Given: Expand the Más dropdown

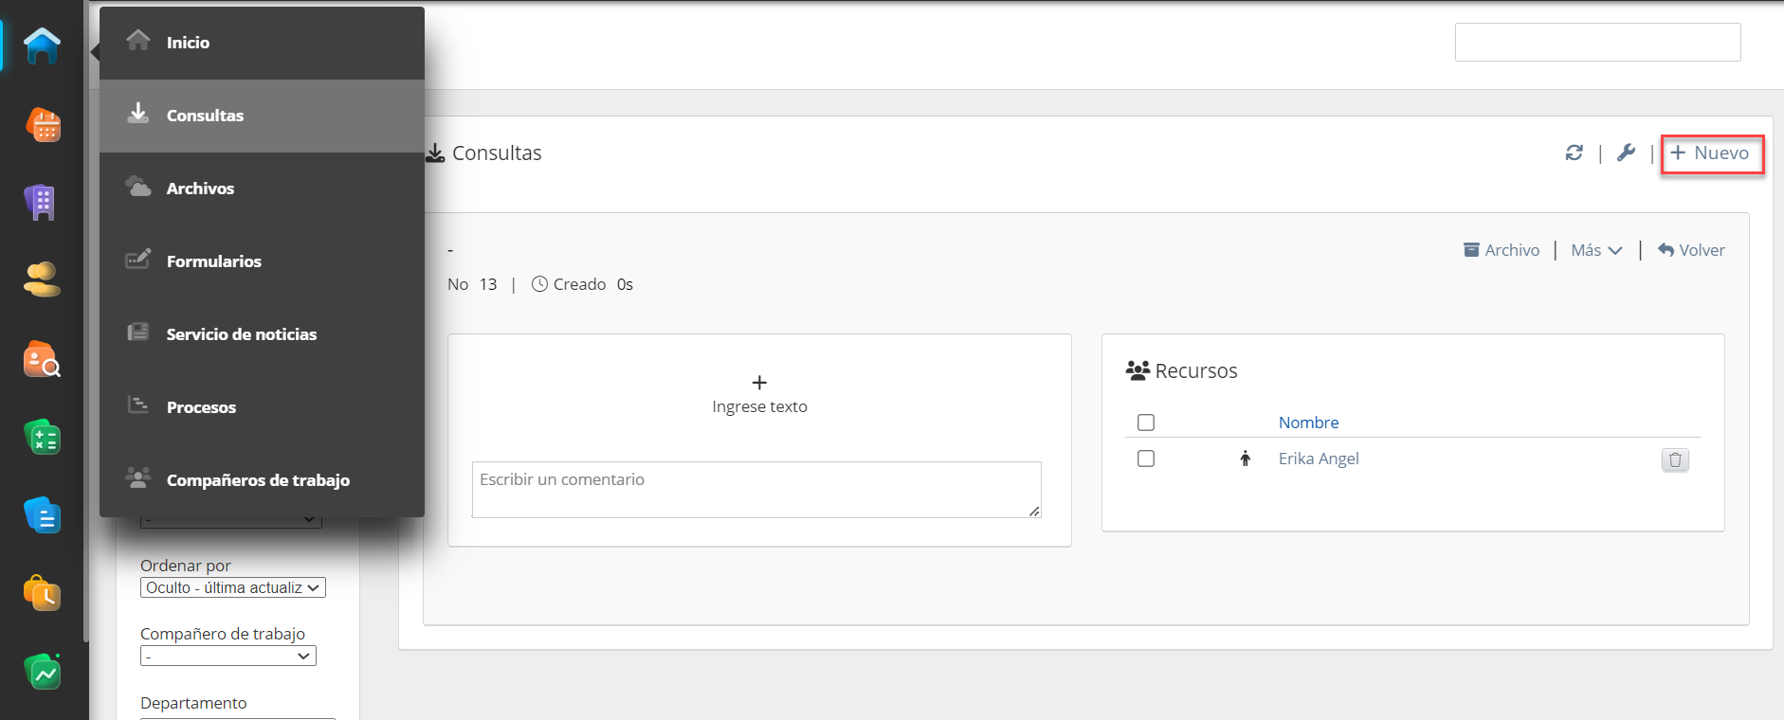Looking at the screenshot, I should click(1596, 250).
